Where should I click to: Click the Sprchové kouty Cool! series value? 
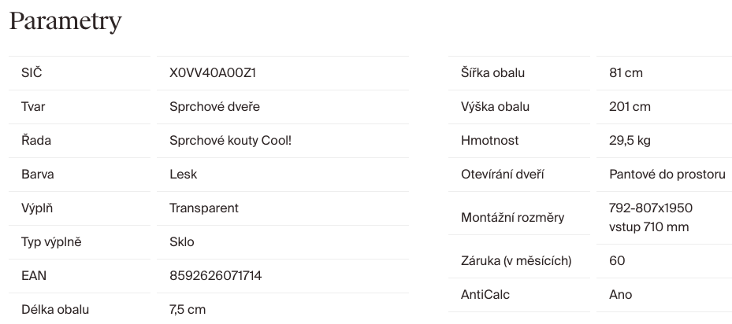click(x=225, y=141)
